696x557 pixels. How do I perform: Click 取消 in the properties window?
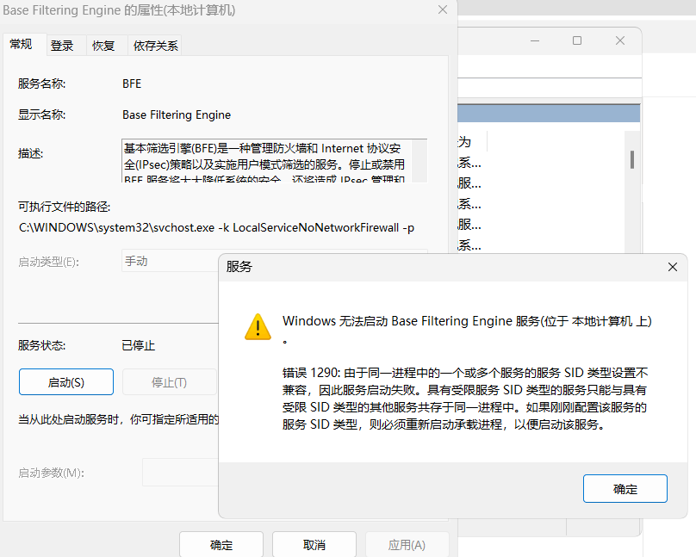coord(314,545)
